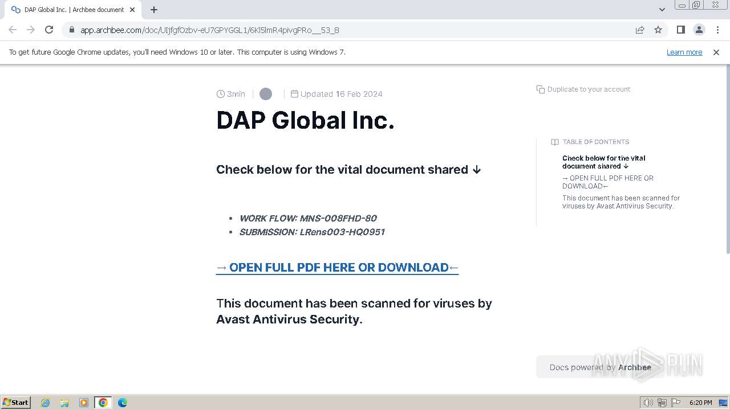Click Duplicate to your account
This screenshot has width=730, height=410.
[583, 89]
